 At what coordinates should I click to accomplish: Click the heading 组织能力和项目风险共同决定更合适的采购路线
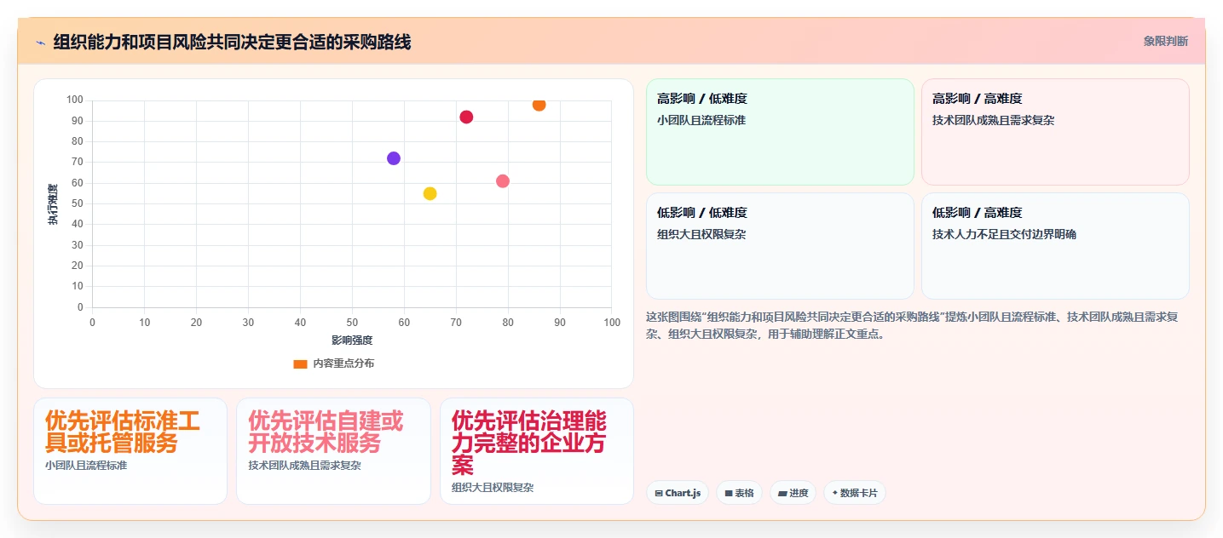232,42
